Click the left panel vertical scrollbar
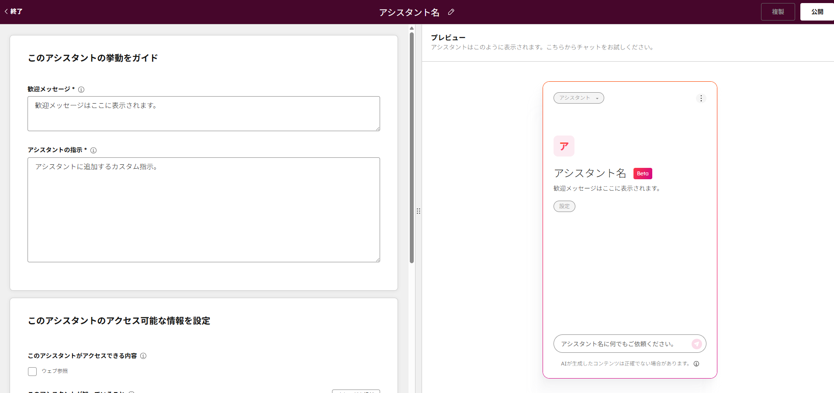Viewport: 834px width, 393px height. pos(412,148)
